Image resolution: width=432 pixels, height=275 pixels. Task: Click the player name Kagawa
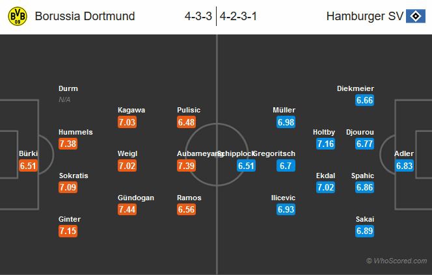131,110
